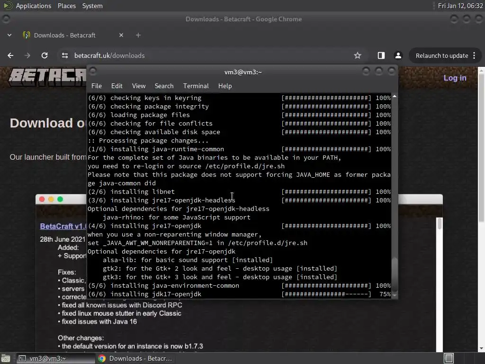Click the terminal window menu button
This screenshot has width=485, height=364.
click(x=93, y=72)
